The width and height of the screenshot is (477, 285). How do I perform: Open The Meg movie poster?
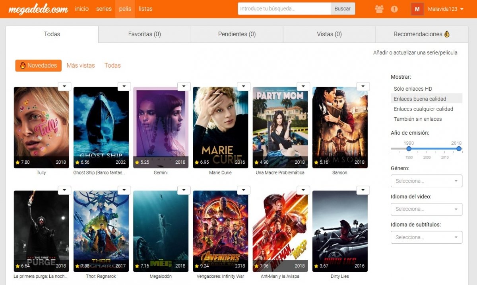pos(161,231)
